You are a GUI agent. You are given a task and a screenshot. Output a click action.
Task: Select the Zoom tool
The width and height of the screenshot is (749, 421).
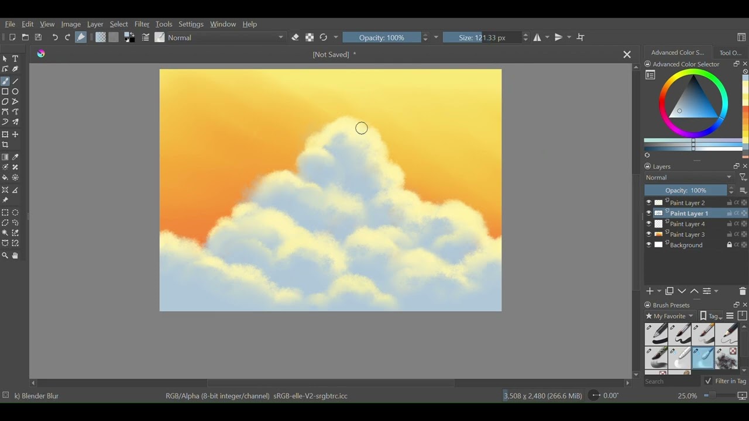[5, 256]
